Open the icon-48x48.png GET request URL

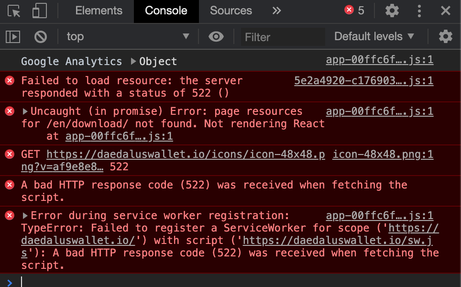click(173, 161)
